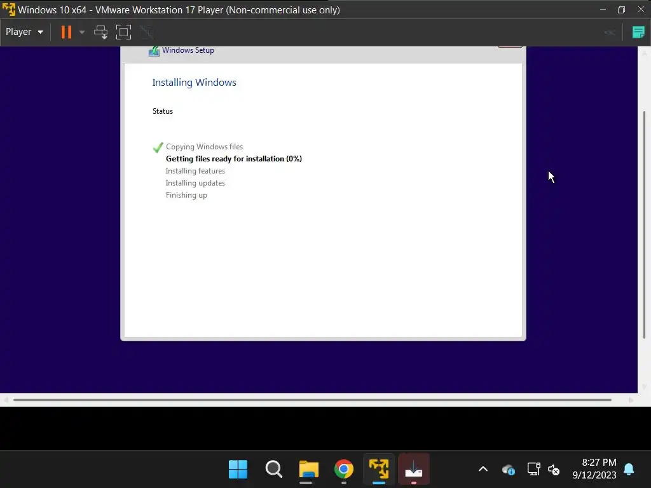651x488 pixels.
Task: Switch to VMware Player taskbar icon
Action: pyautogui.click(x=379, y=470)
